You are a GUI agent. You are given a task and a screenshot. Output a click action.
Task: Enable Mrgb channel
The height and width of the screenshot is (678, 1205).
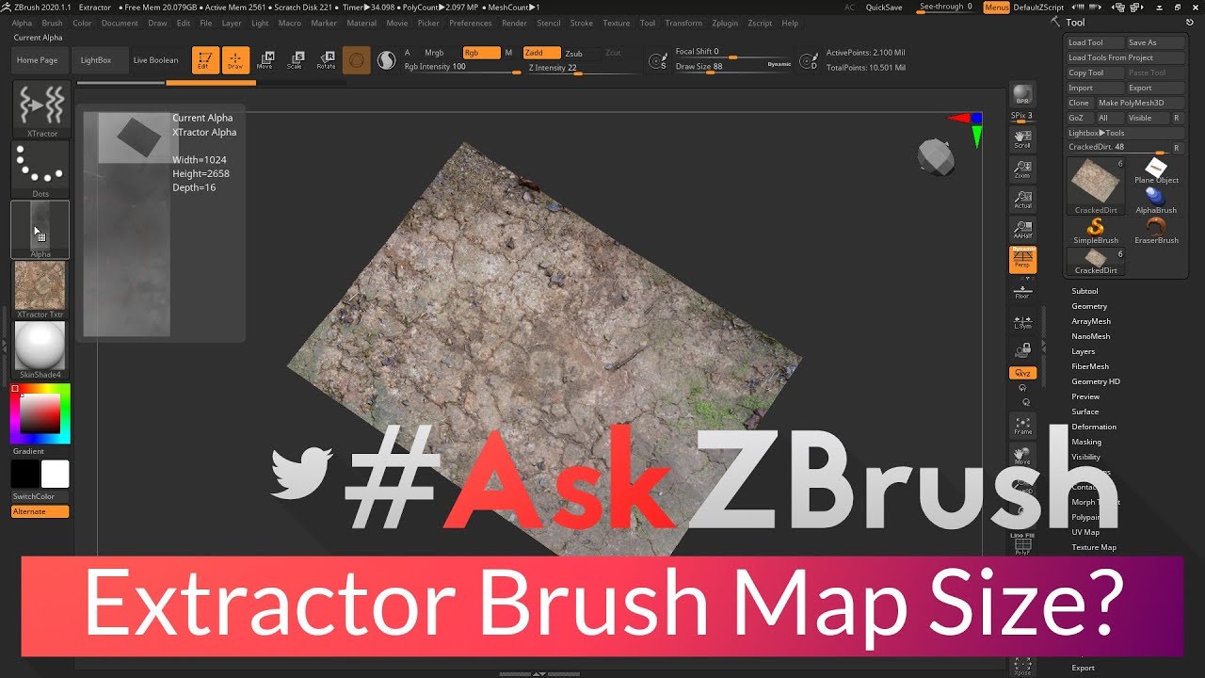coord(434,53)
